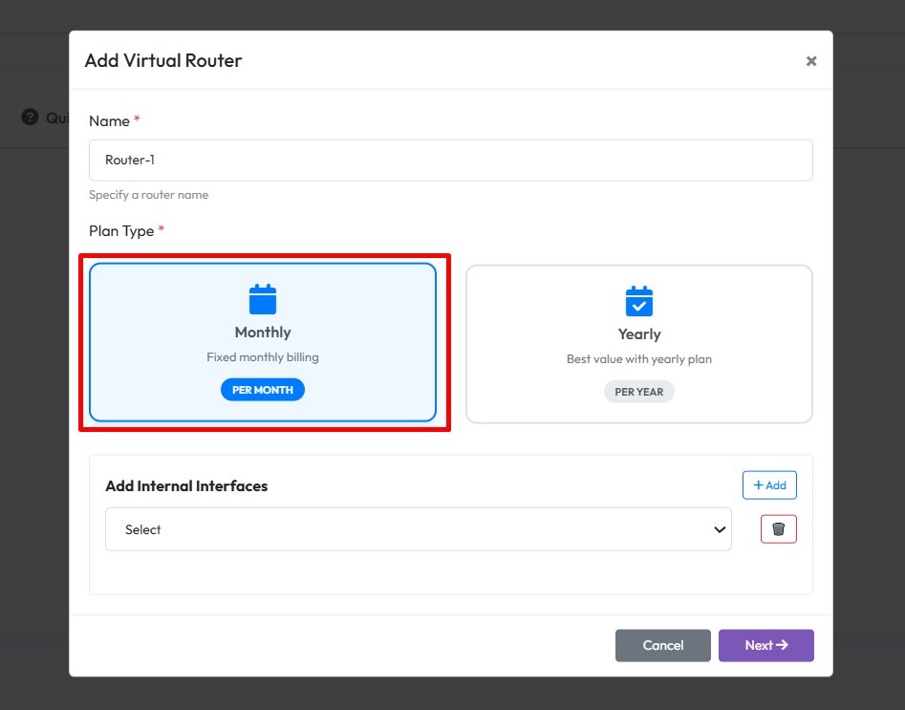905x710 pixels.
Task: Click the PER MONTH badge
Action: [x=263, y=390]
